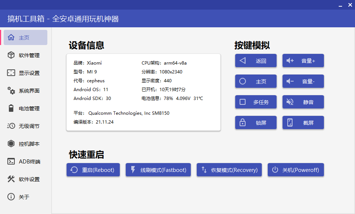Take a screenshot with 截屏

(x=303, y=122)
